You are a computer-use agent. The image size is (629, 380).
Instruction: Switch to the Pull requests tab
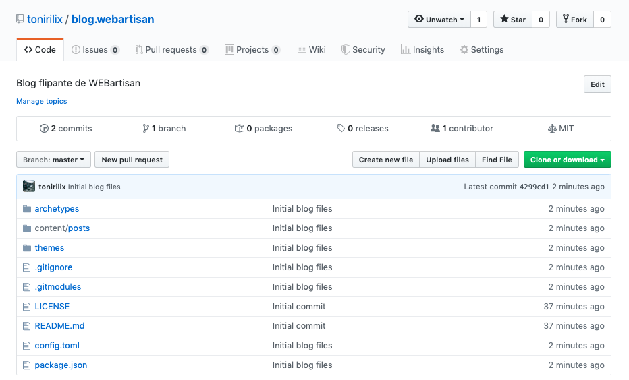(x=172, y=50)
